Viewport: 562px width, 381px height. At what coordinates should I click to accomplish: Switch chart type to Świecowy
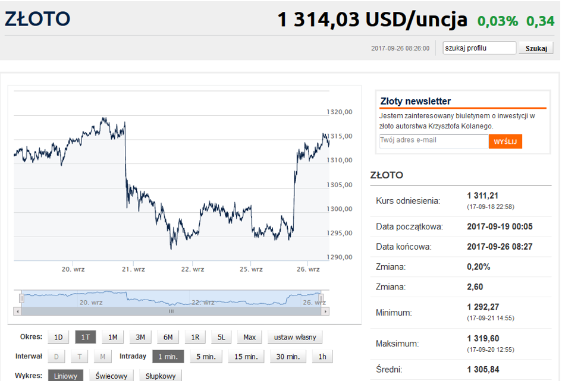[111, 376]
